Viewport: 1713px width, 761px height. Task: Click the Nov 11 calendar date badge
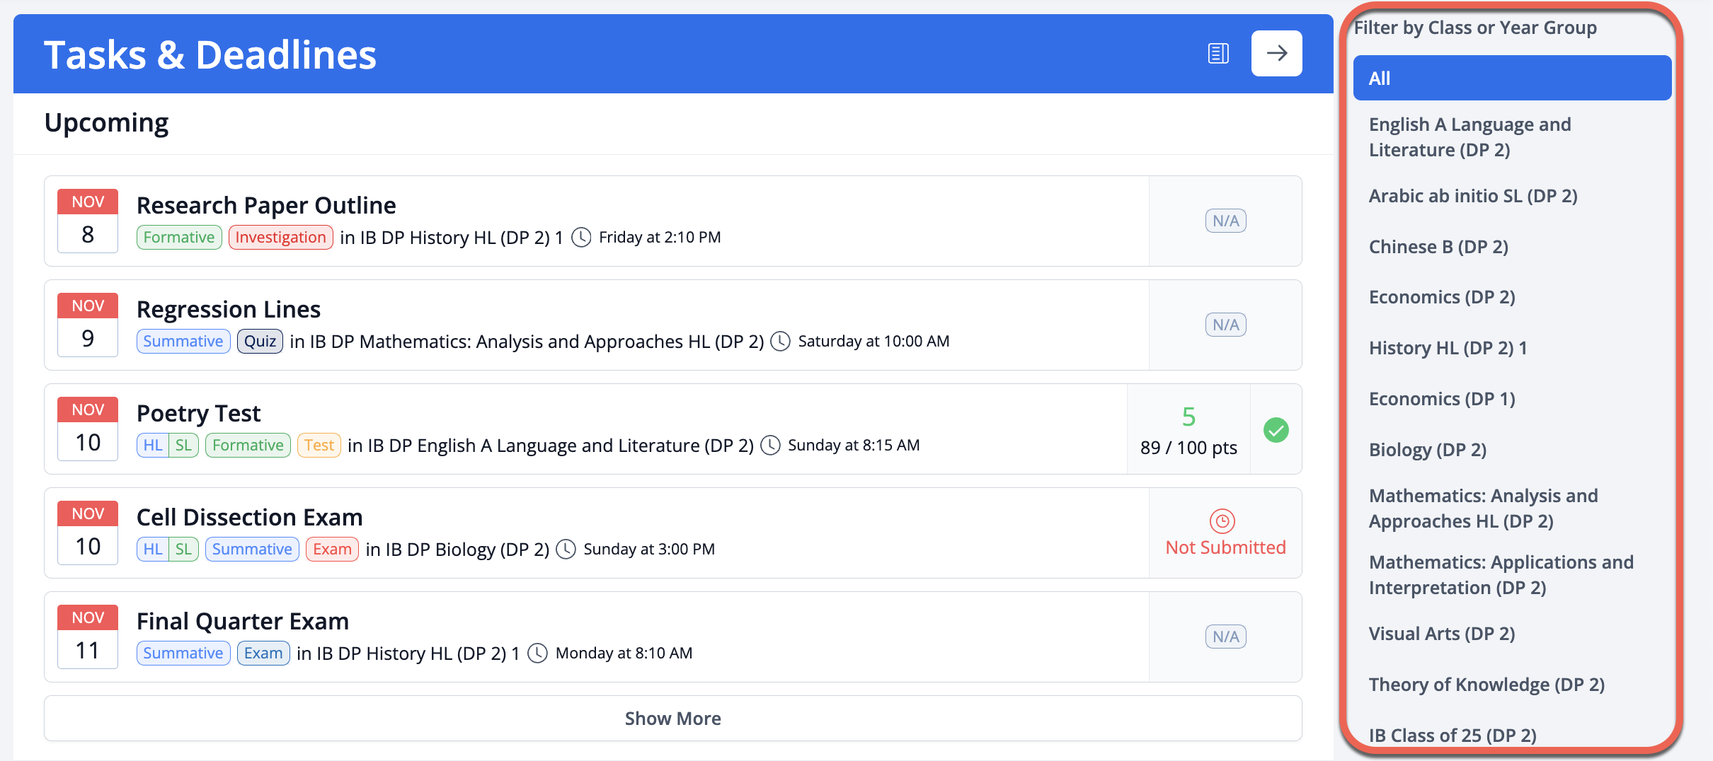coord(88,637)
